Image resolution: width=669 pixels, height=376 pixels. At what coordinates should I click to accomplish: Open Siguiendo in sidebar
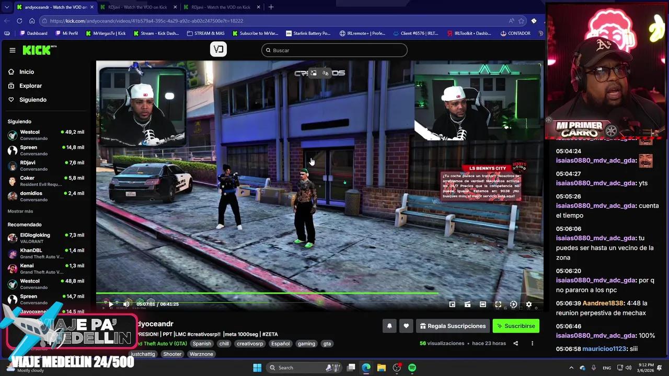coord(32,100)
